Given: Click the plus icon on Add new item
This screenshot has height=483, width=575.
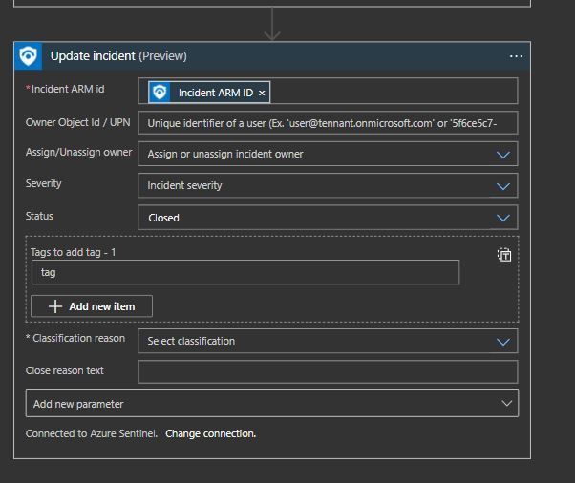Looking at the screenshot, I should tap(55, 306).
